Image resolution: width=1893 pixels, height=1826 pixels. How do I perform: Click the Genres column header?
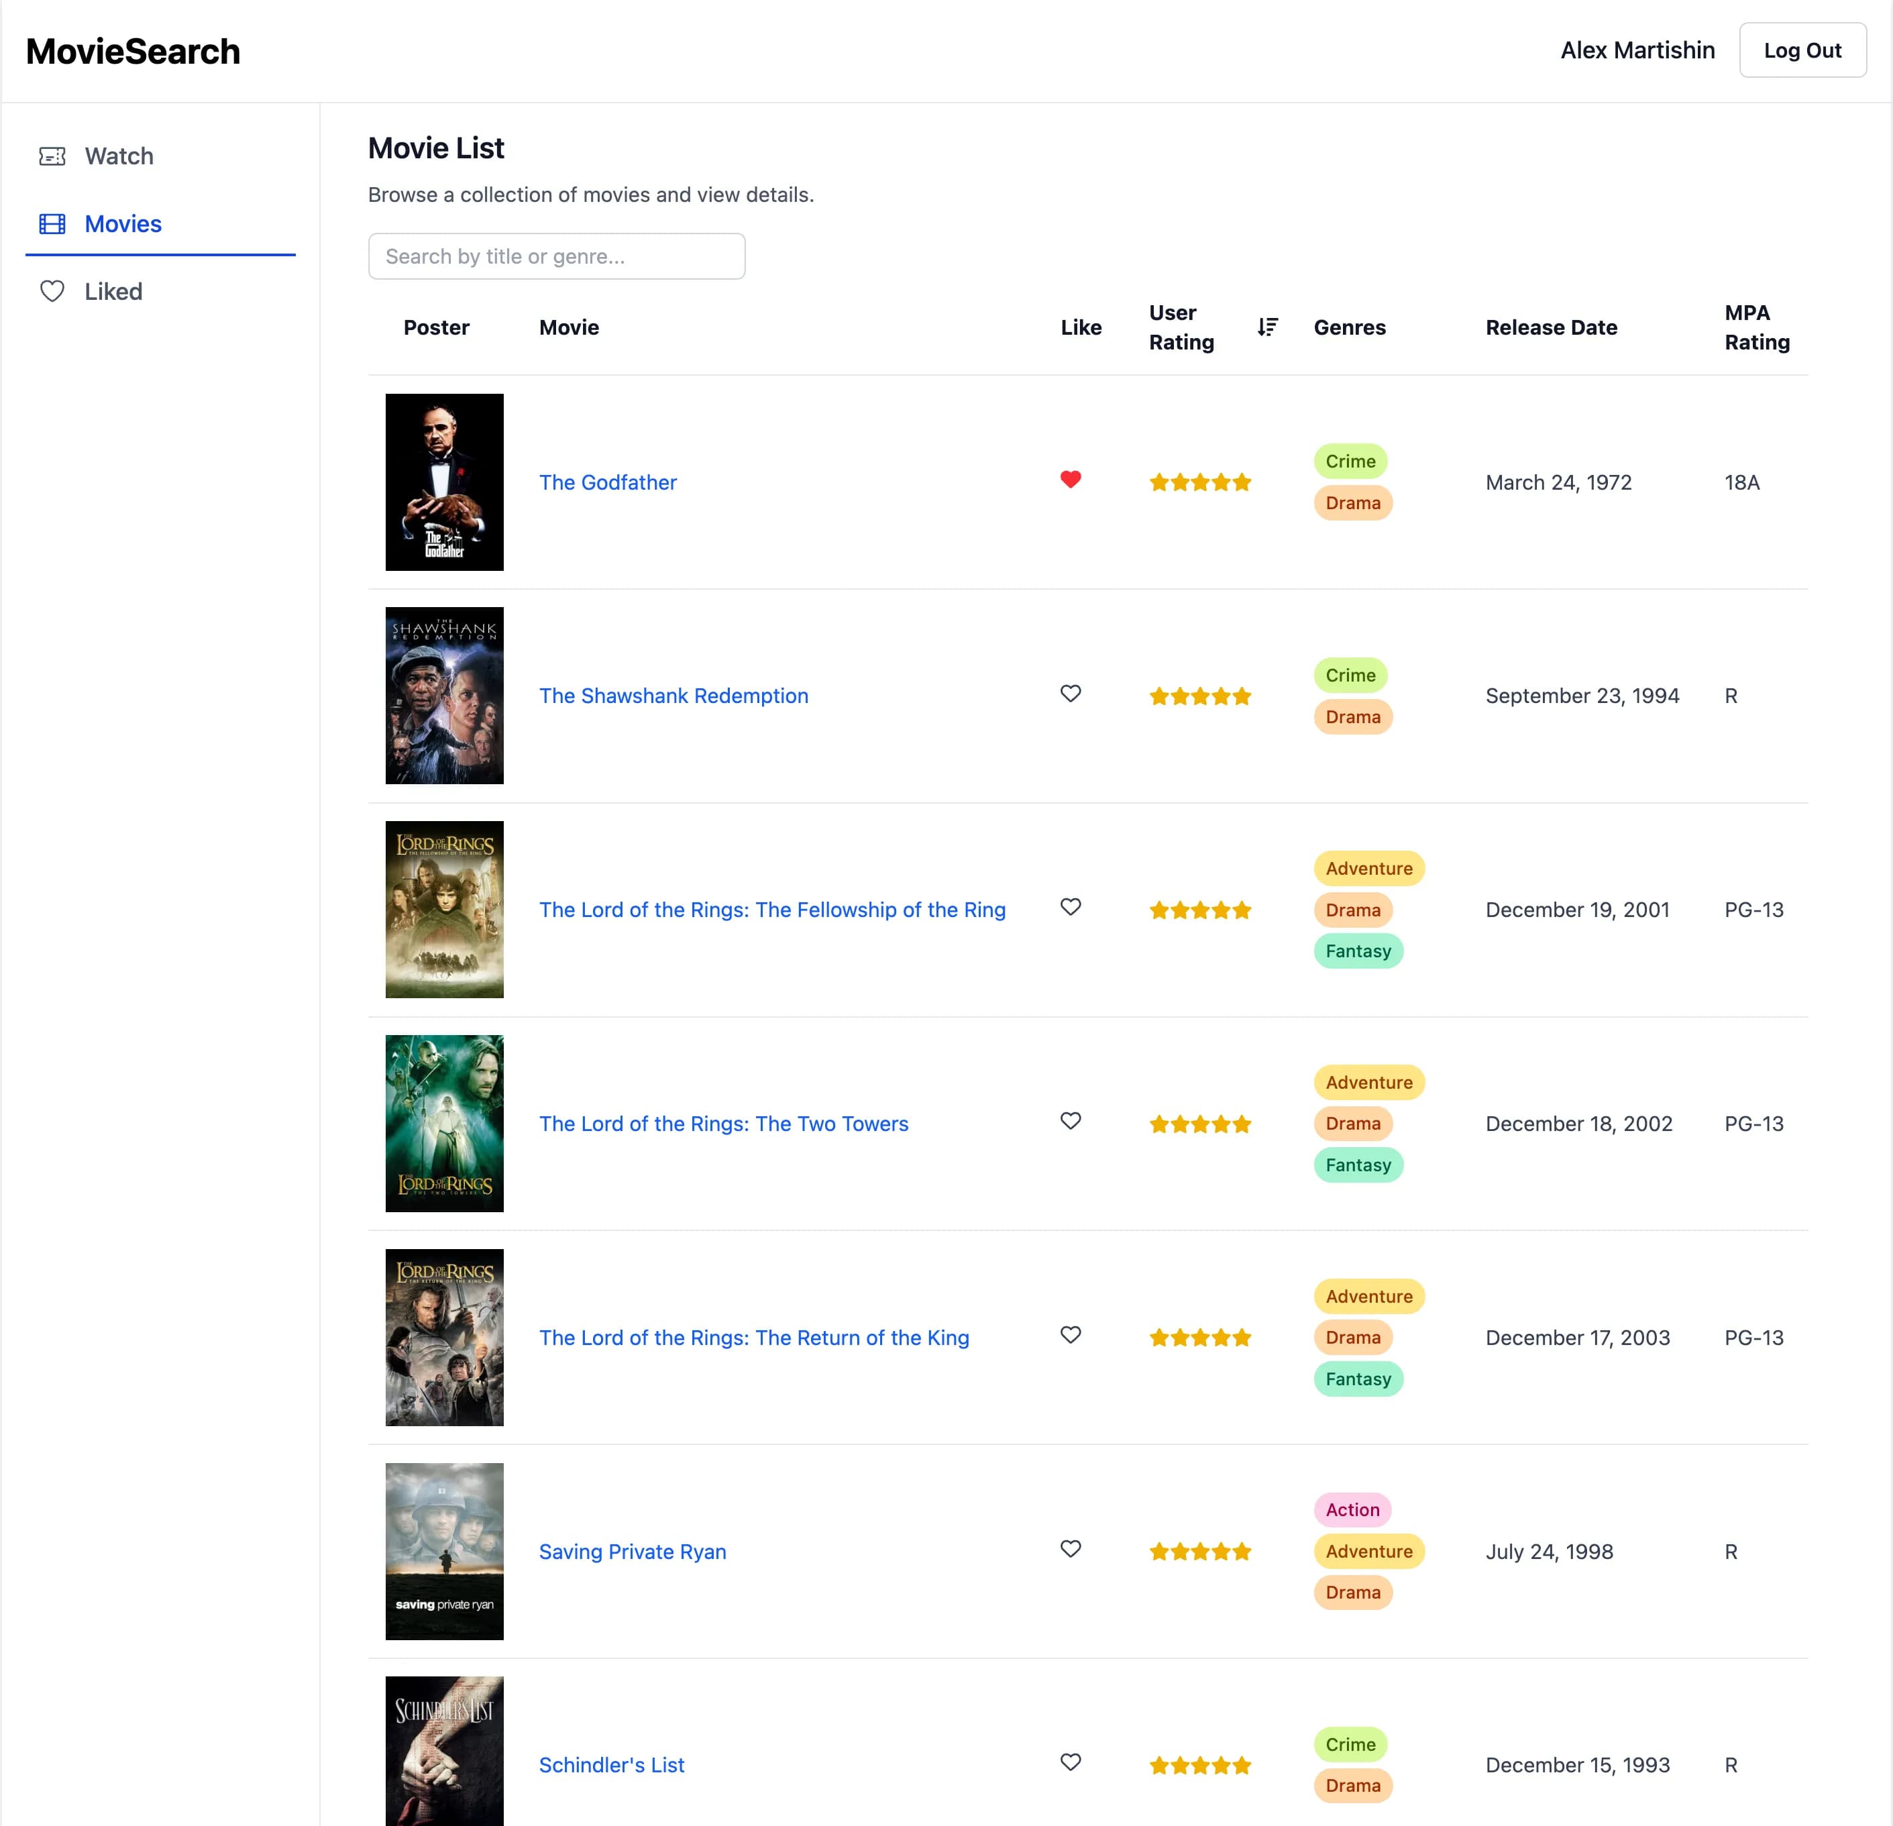[1349, 327]
